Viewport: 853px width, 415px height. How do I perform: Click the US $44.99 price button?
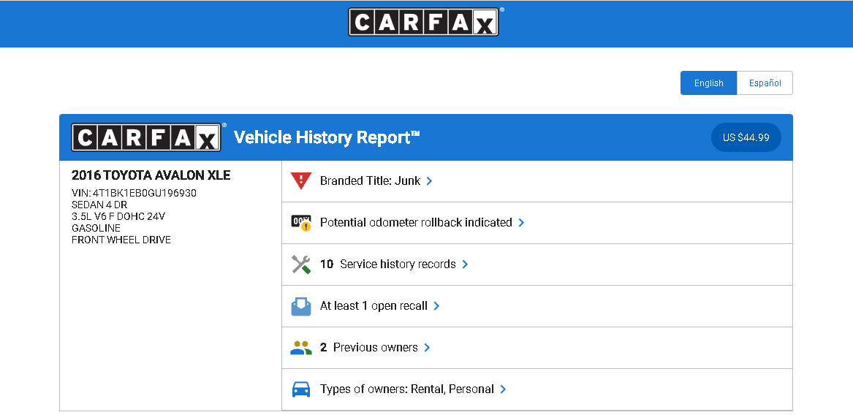click(x=746, y=137)
